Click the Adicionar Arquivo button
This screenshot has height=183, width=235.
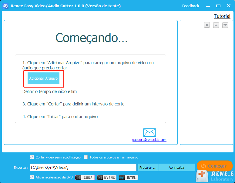(43, 78)
